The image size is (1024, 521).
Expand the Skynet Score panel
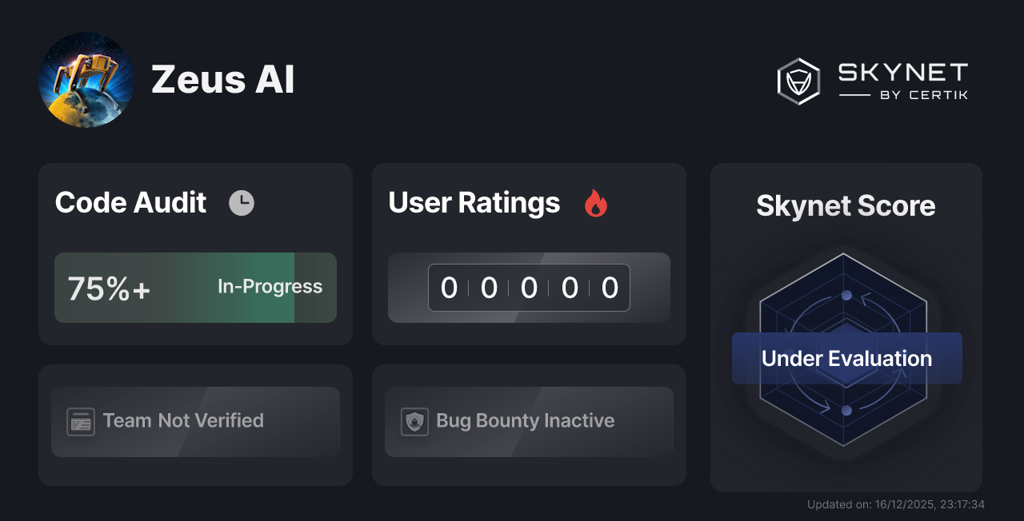[846, 328]
